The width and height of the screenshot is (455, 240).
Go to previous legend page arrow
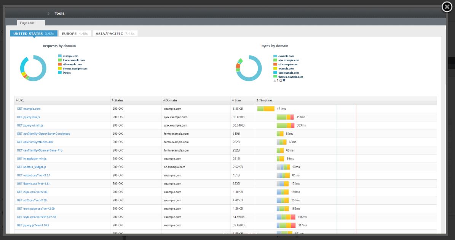tap(275, 81)
